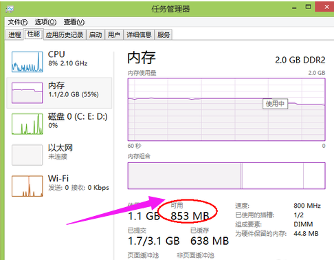Switch to the 启动 tab
The height and width of the screenshot is (260, 334).
tap(96, 35)
